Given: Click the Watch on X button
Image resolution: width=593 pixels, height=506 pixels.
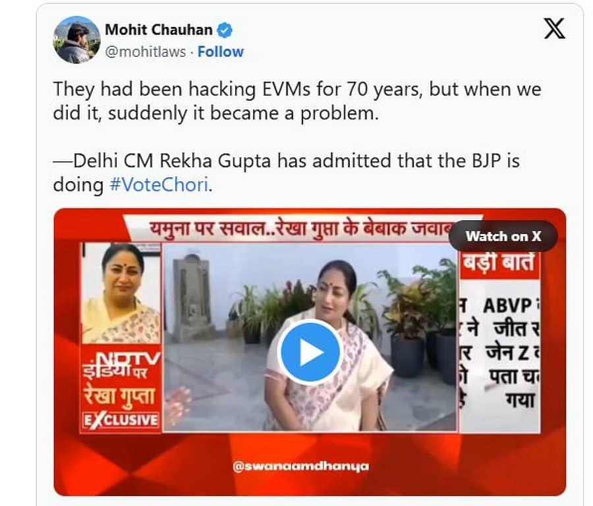Looking at the screenshot, I should [x=503, y=237].
